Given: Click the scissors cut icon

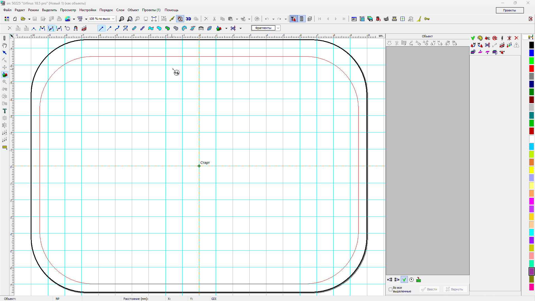Looking at the screenshot, I should tap(214, 19).
